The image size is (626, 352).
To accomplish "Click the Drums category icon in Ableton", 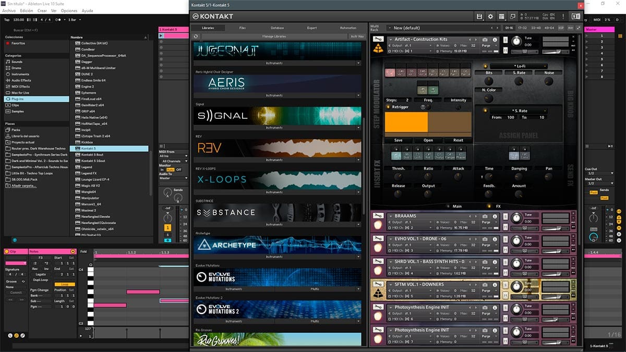I will [8, 68].
